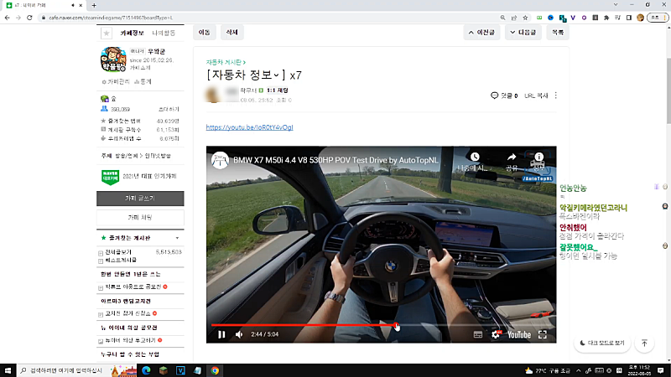This screenshot has height=377, width=671.
Task: Enter fullscreen in the video player
Action: pos(543,334)
